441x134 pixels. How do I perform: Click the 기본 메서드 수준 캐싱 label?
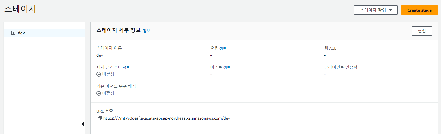point(116,86)
